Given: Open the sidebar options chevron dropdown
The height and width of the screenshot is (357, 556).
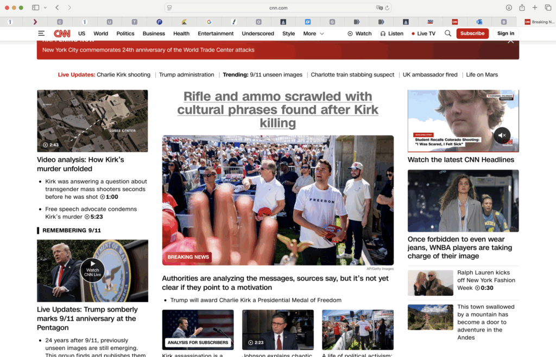Looking at the screenshot, I should click(x=45, y=8).
